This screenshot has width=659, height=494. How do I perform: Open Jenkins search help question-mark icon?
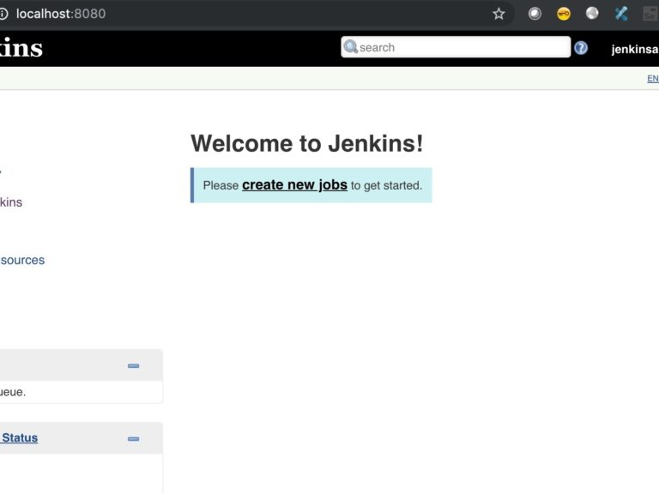581,48
